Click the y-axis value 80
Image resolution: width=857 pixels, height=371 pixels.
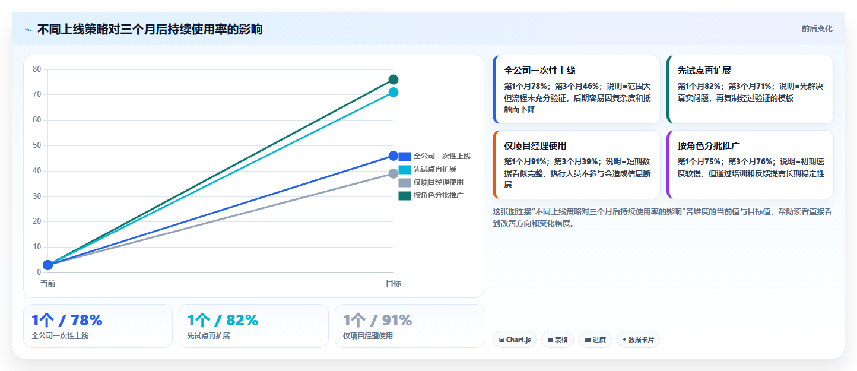(x=37, y=69)
